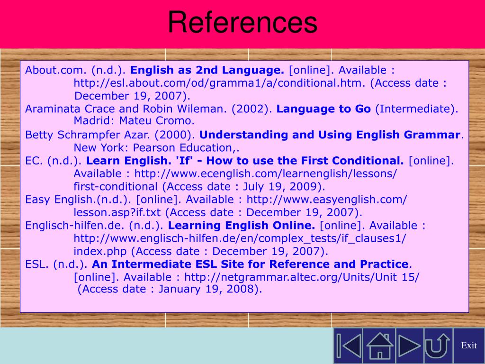Advance with the next arrow icon

[410, 346]
